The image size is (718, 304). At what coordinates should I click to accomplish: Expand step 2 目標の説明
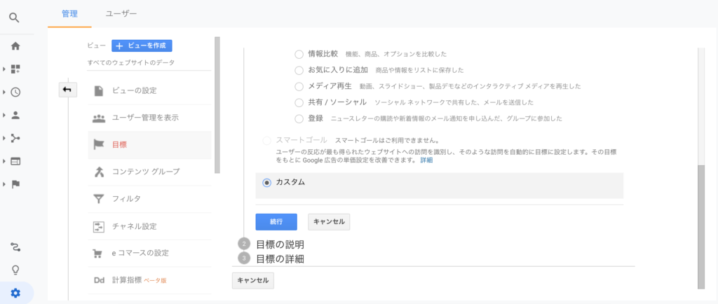(279, 244)
